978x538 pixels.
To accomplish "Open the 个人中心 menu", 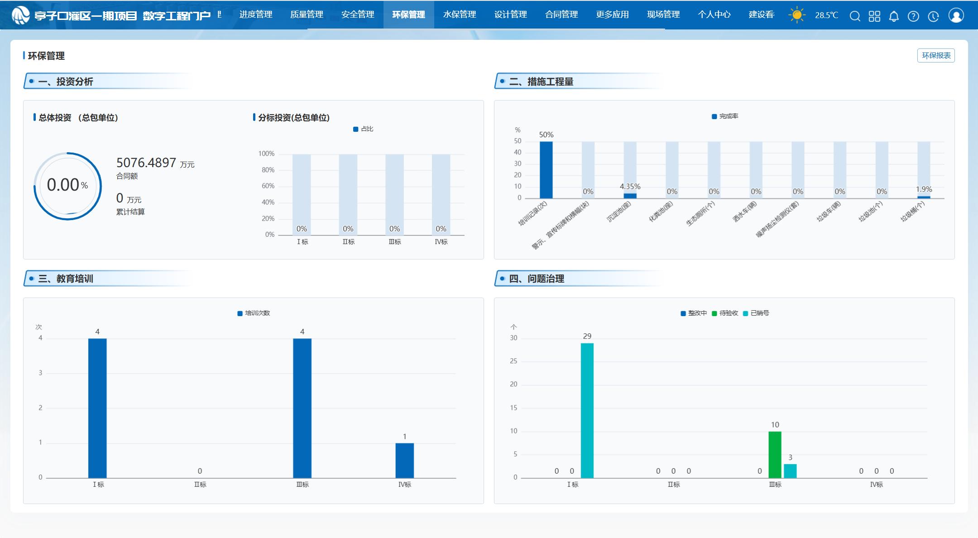I will pyautogui.click(x=714, y=14).
